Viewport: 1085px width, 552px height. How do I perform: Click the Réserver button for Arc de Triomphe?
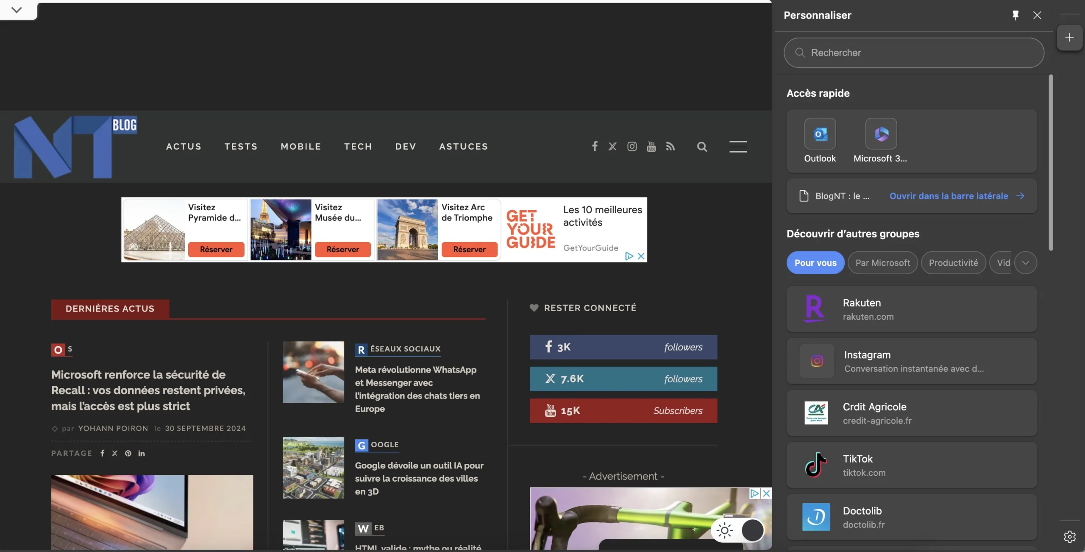(x=469, y=249)
